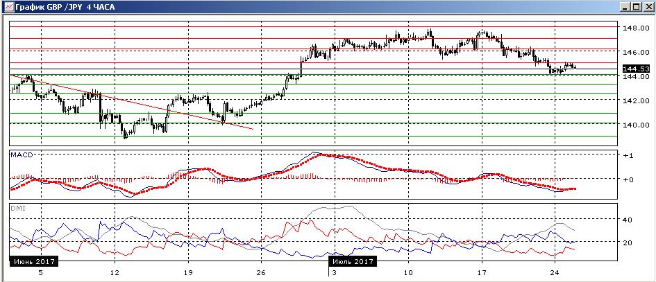Click the current price label 144.53
Image resolution: width=656 pixels, height=282 pixels.
(x=636, y=69)
